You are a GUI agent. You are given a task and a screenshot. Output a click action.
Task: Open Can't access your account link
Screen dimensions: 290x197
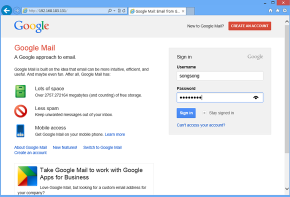coord(201,125)
